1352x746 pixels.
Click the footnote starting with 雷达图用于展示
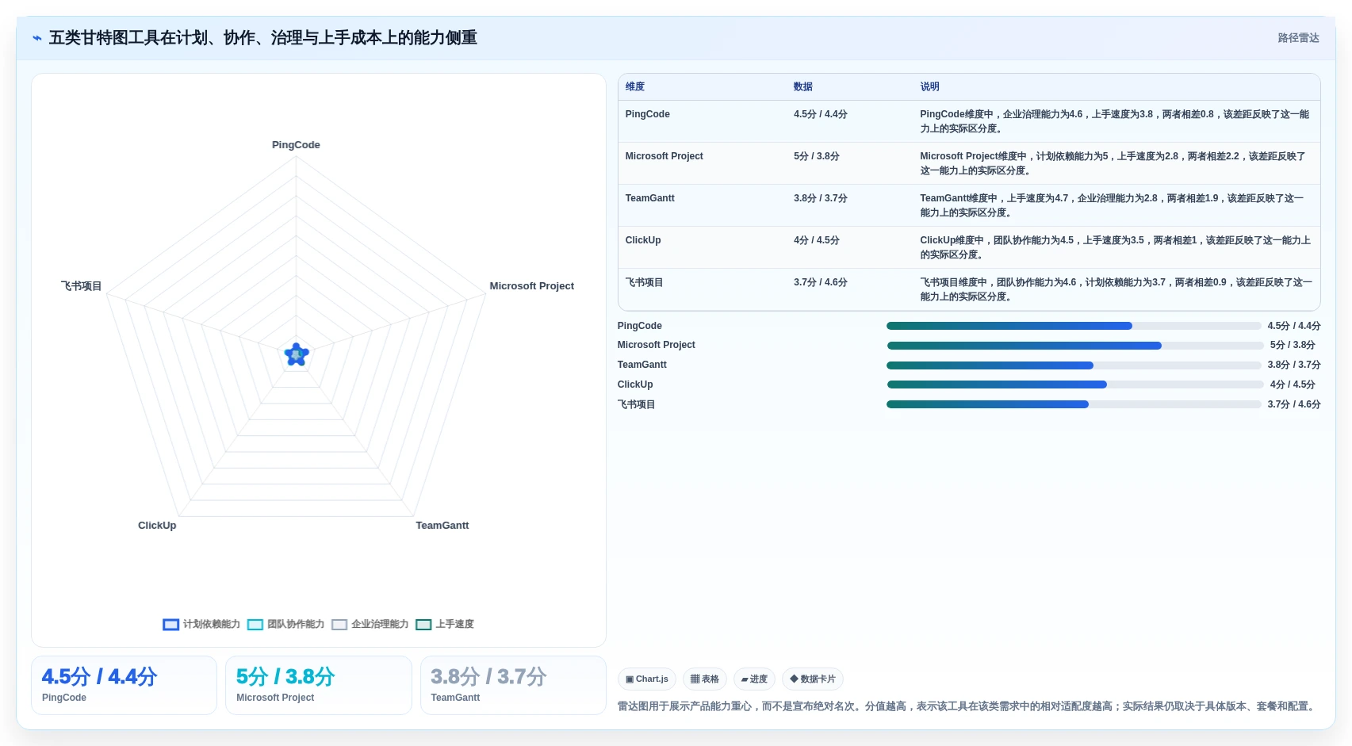coord(967,706)
